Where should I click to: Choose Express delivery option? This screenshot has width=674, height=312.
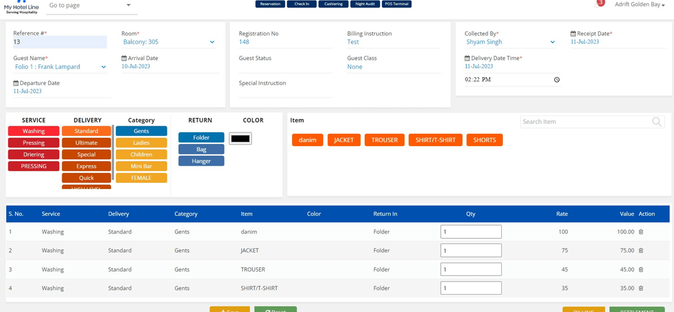point(86,166)
